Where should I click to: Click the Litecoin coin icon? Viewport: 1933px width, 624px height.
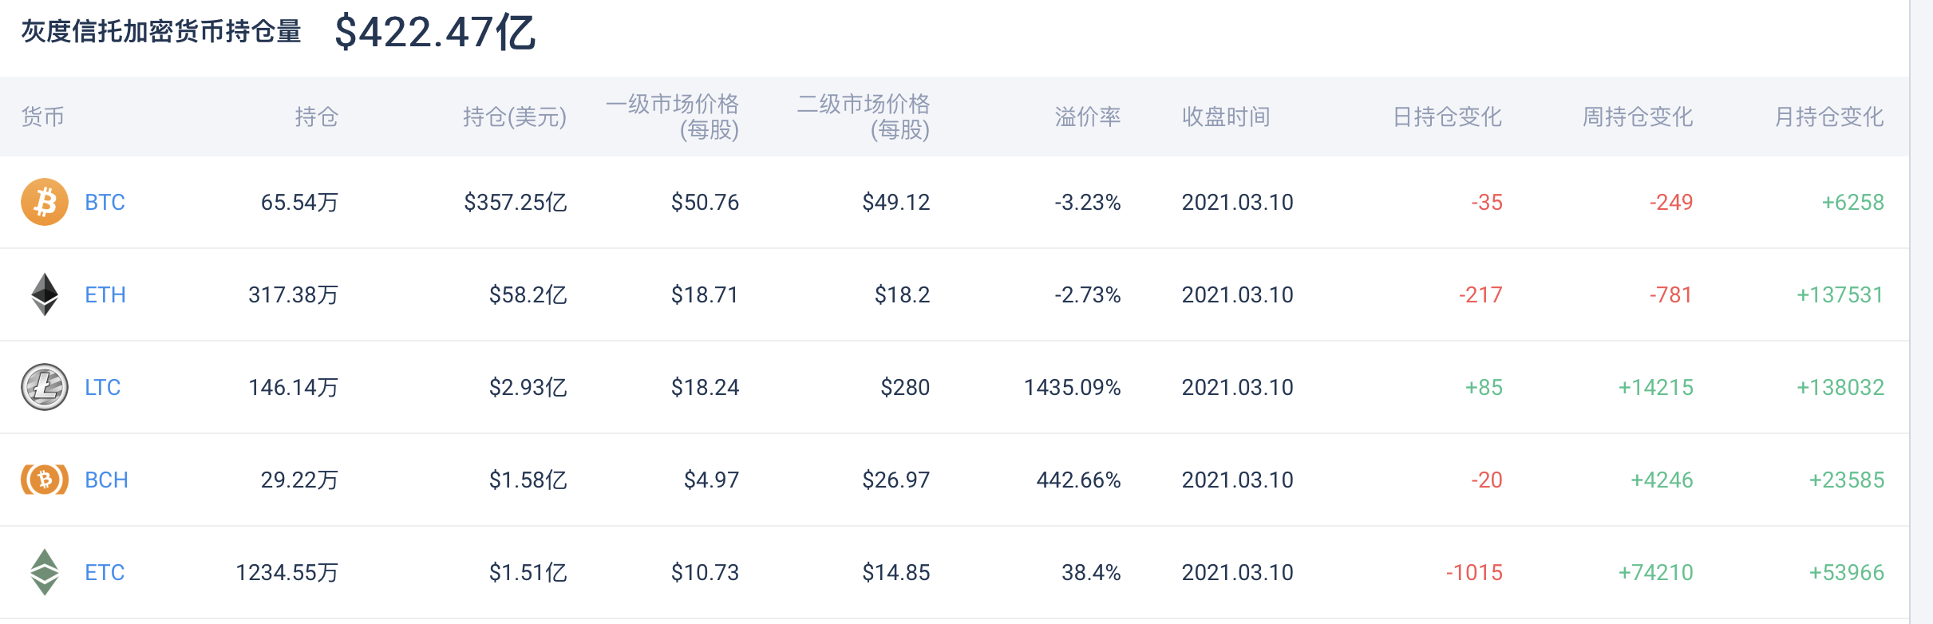[44, 387]
